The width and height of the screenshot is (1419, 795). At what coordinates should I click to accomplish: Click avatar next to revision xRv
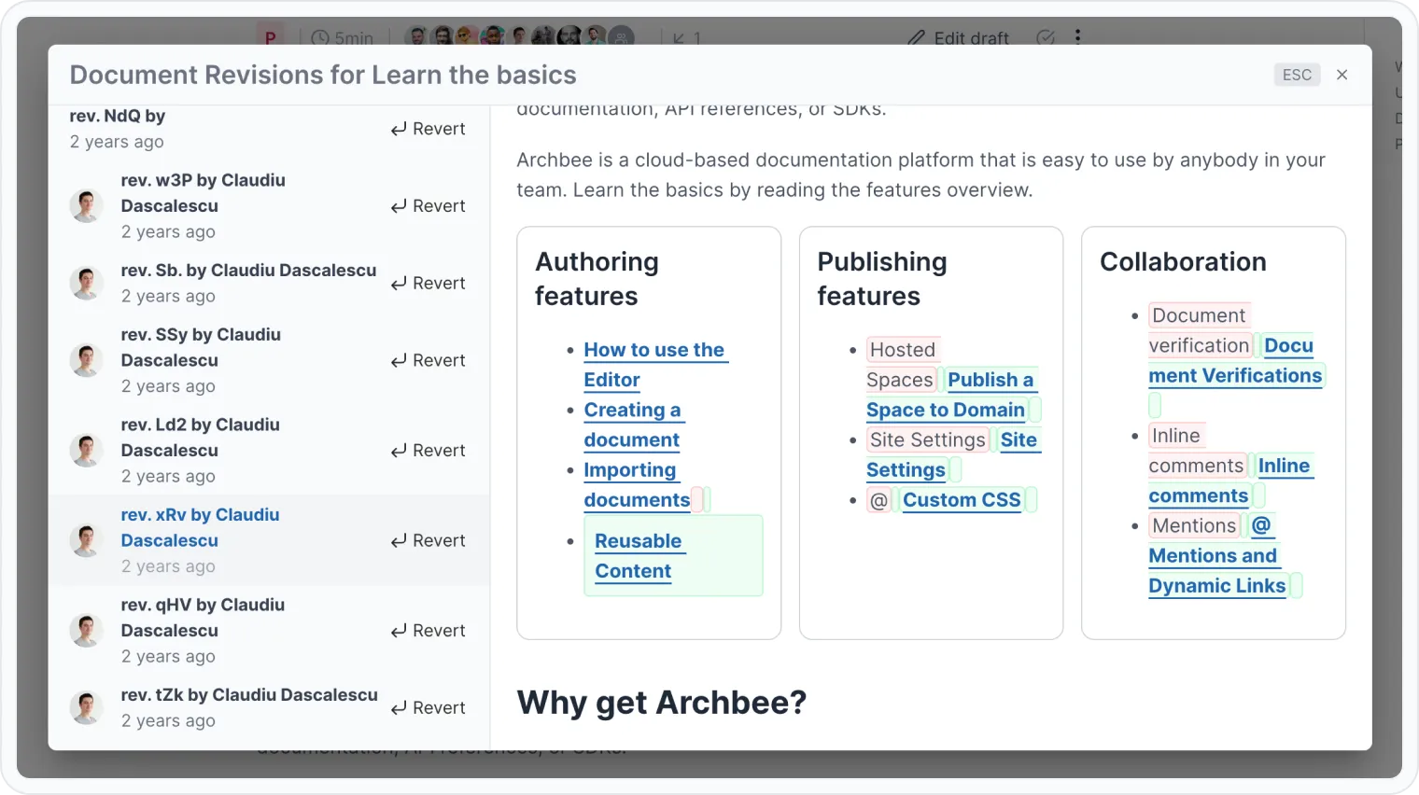[86, 541]
